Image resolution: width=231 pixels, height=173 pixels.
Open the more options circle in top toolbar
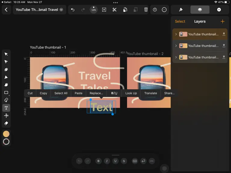pos(164,10)
